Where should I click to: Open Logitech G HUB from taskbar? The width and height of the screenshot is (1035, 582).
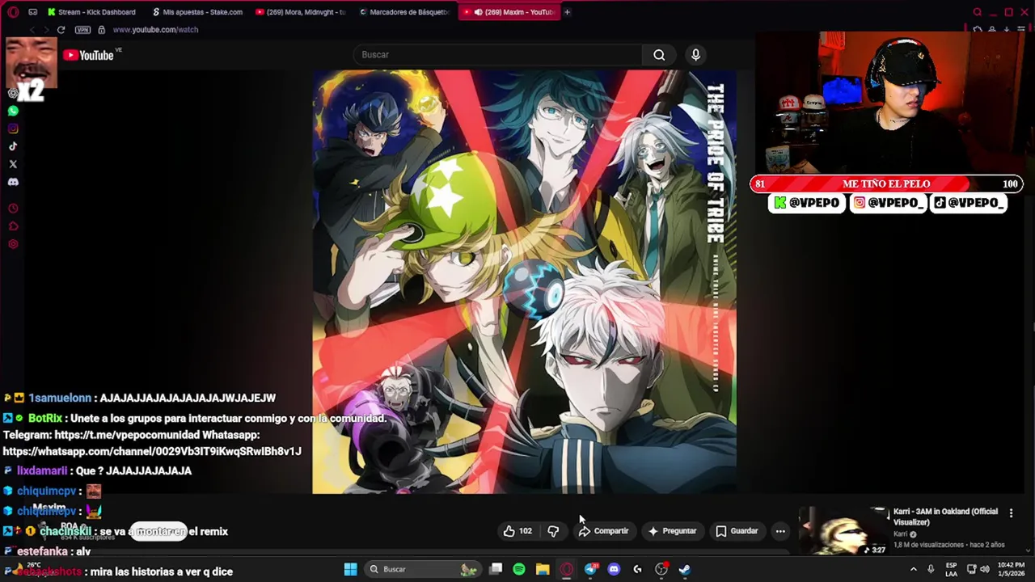coord(637,569)
